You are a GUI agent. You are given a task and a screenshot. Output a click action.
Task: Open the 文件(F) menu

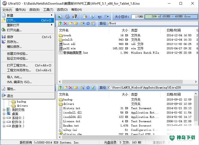click(x=7, y=10)
